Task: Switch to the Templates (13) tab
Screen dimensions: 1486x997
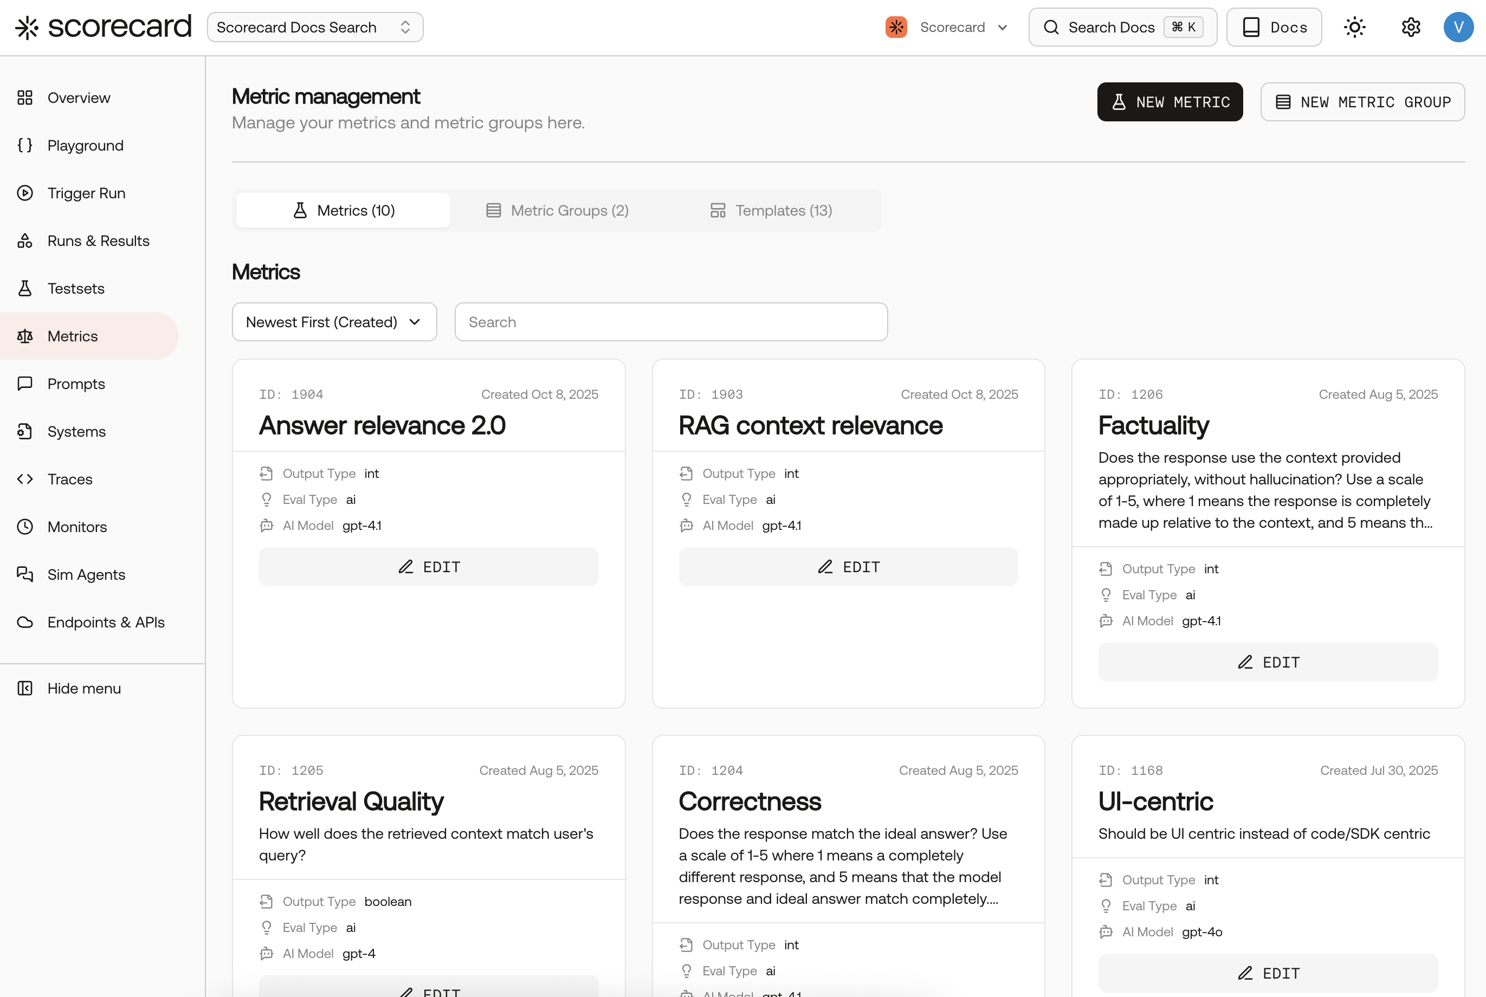Action: pos(771,210)
